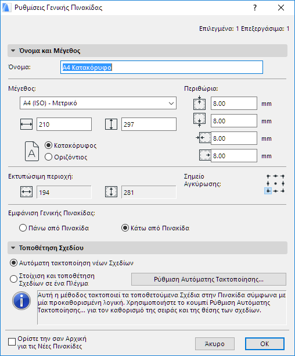
Task: Select top-left anchor point
Action: coord(268,176)
